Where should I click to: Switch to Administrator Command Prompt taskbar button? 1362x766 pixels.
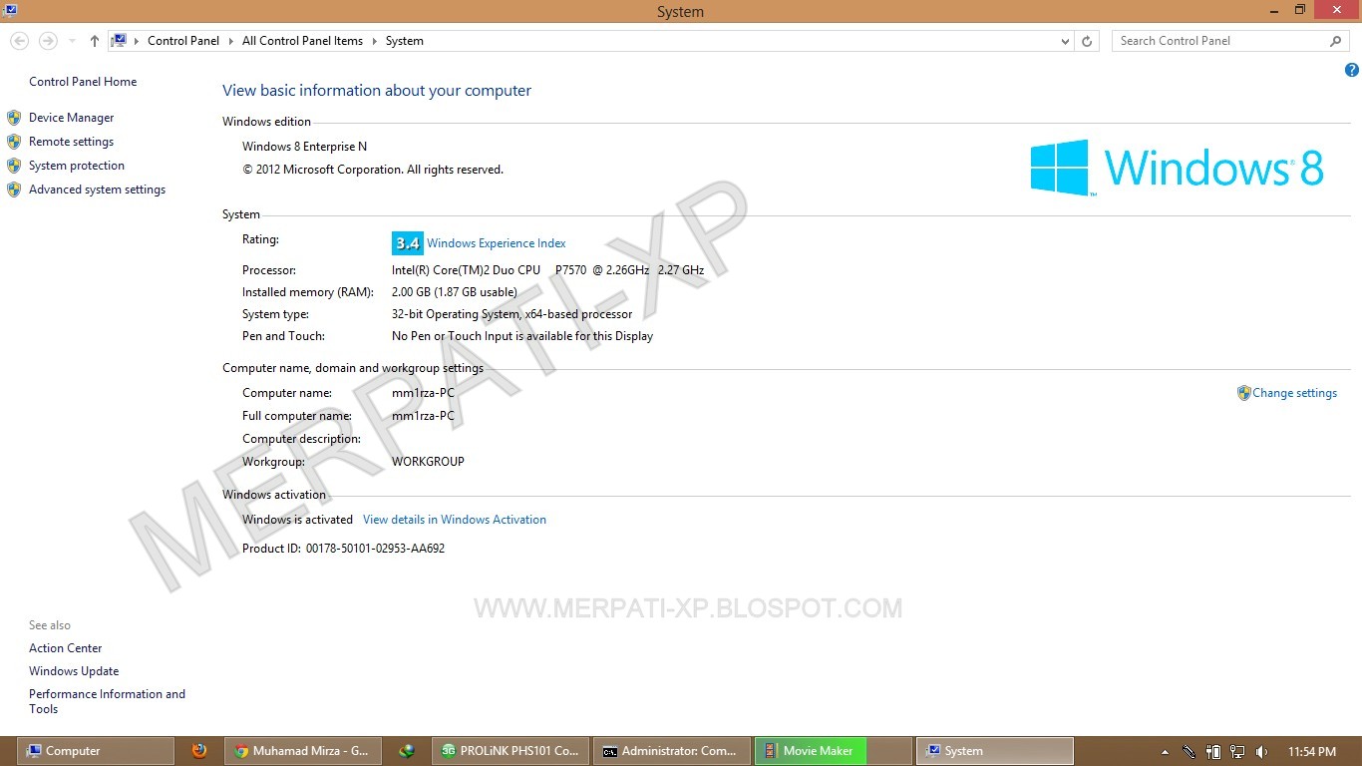coord(671,751)
